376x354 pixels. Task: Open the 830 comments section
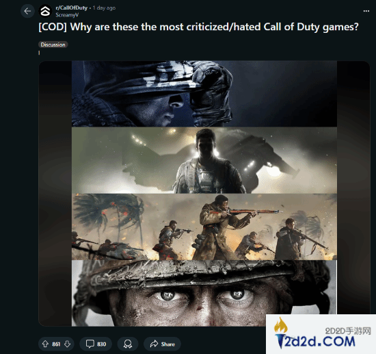point(96,344)
